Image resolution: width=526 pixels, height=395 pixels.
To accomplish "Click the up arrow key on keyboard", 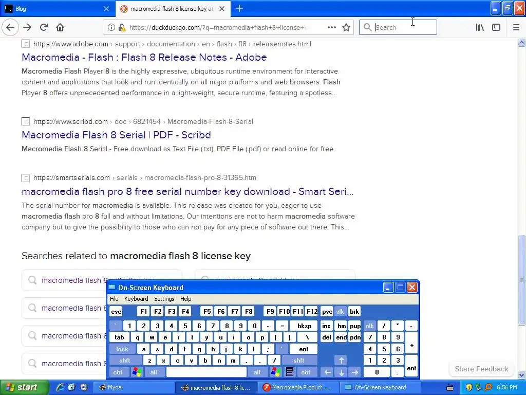I will pos(341,361).
